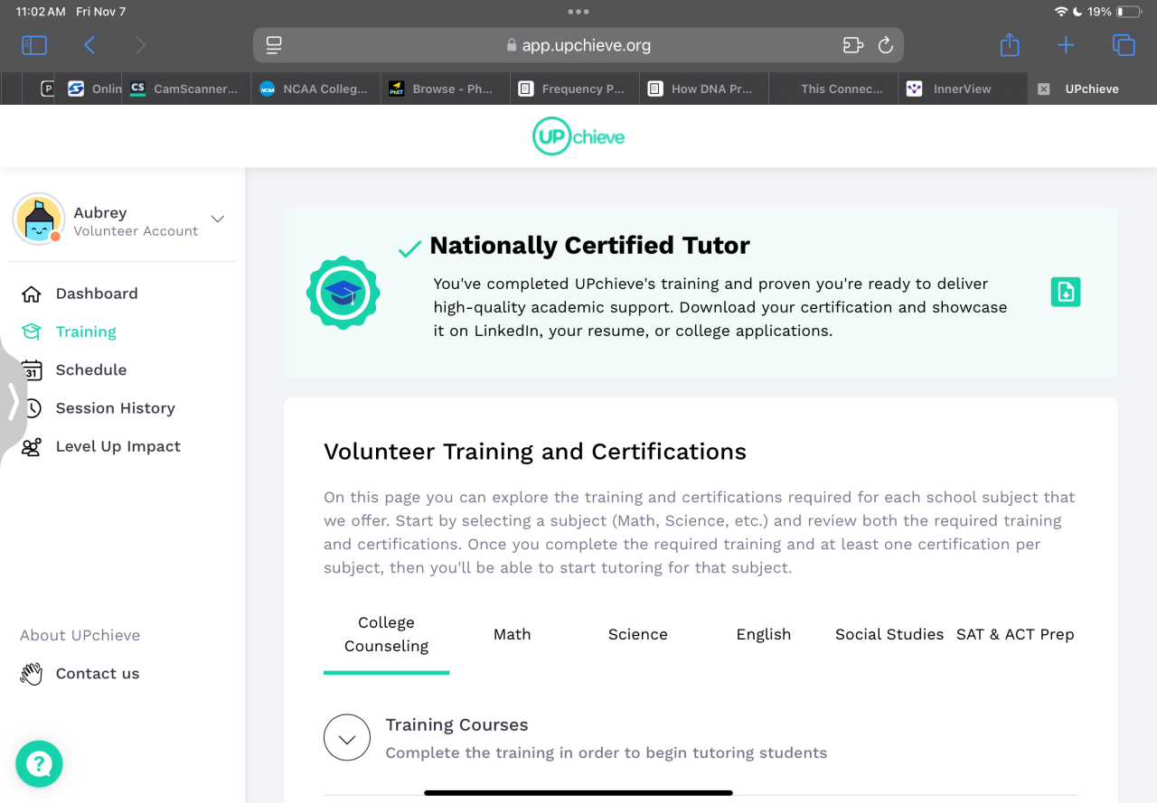Open SAT & ACT Prep tab
The image size is (1157, 803).
click(1015, 634)
